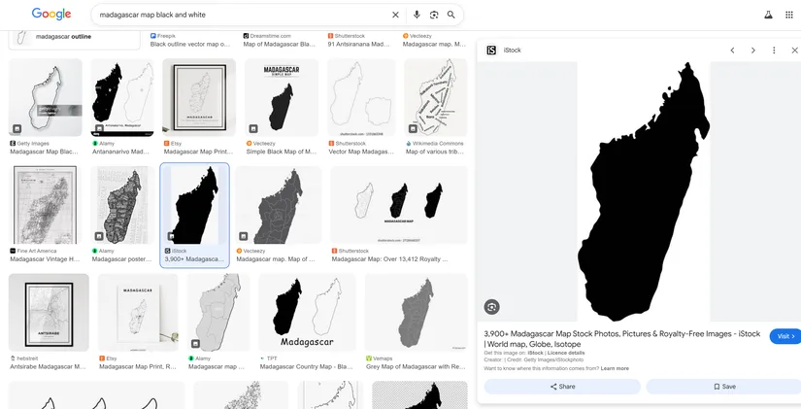Open Alamy light grey Madagascar map thumbnail
Screen dimensions: 801x409
pyautogui.click(x=218, y=313)
